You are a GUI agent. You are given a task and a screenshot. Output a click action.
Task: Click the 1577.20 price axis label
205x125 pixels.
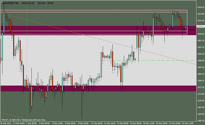(x=201, y=87)
